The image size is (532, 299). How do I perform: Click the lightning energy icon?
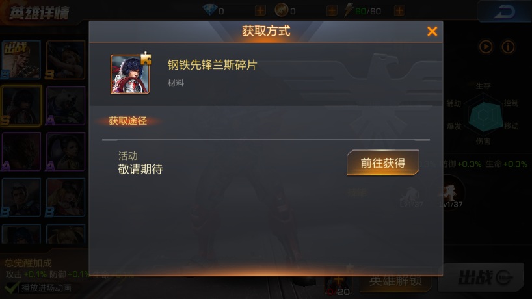pos(349,10)
